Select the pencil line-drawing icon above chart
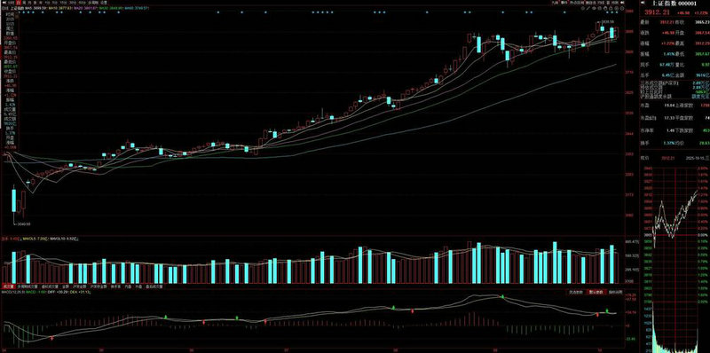The height and width of the screenshot is (353, 710). click(588, 8)
